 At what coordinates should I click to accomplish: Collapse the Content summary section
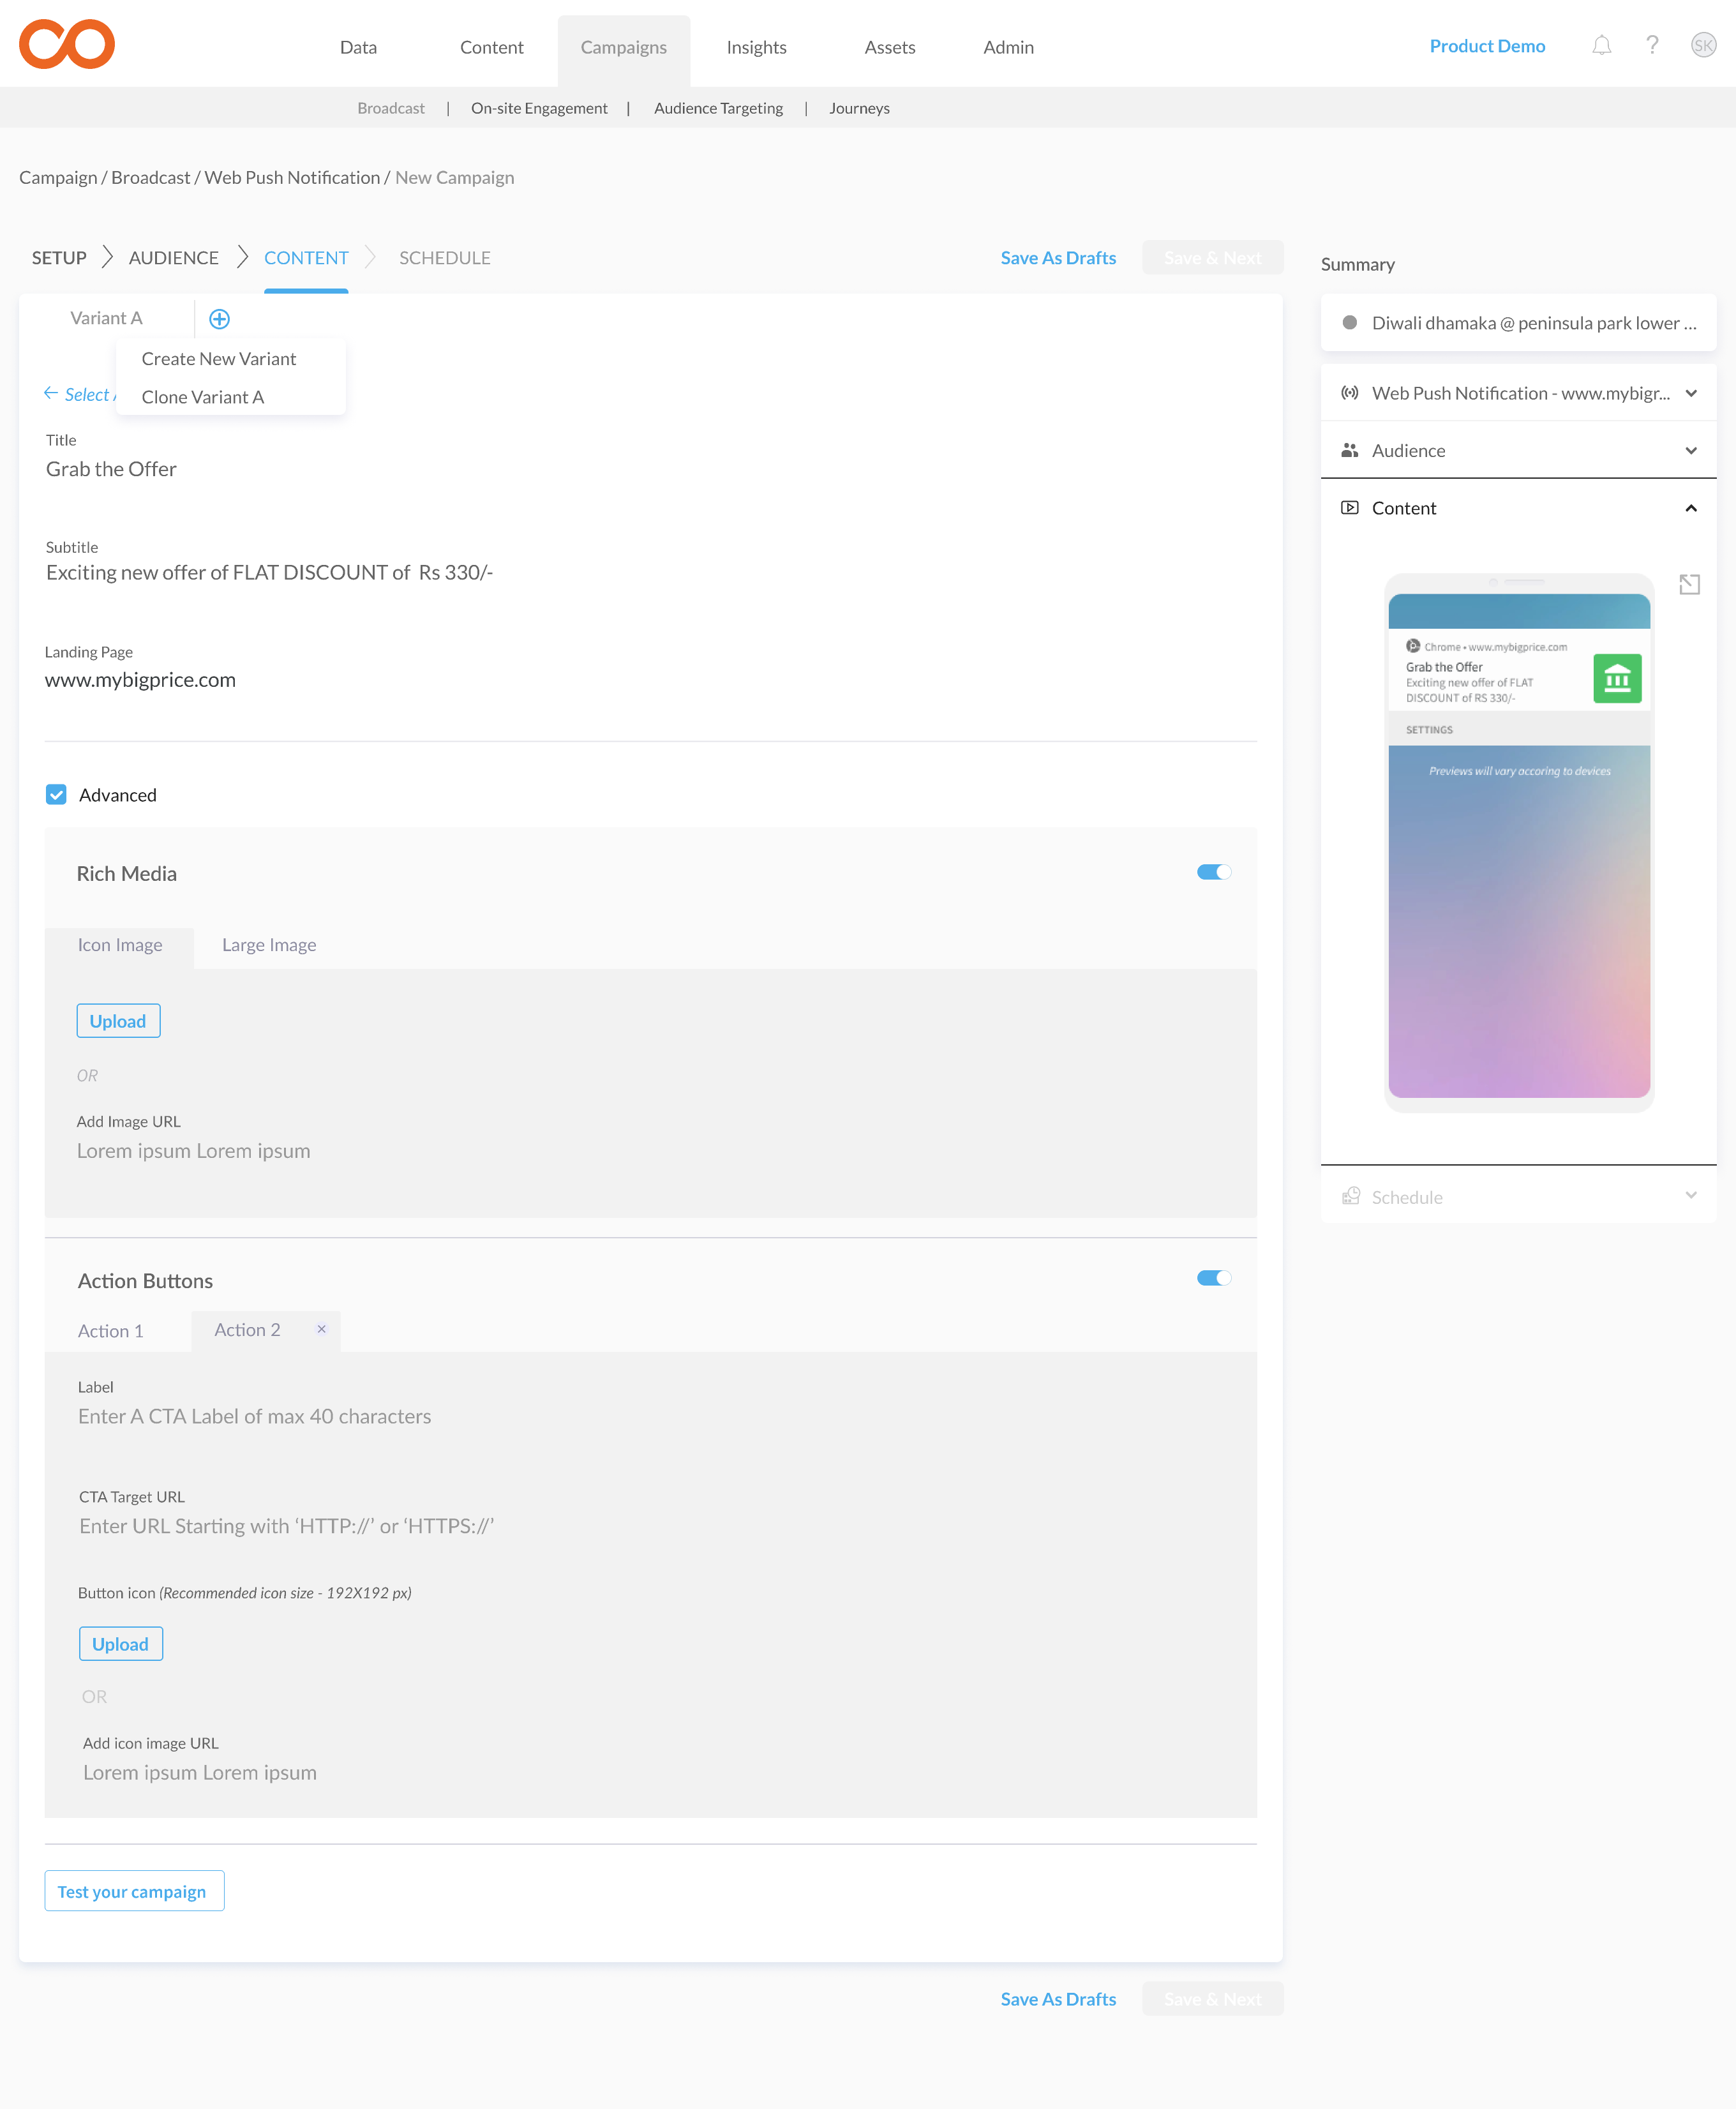[1690, 508]
